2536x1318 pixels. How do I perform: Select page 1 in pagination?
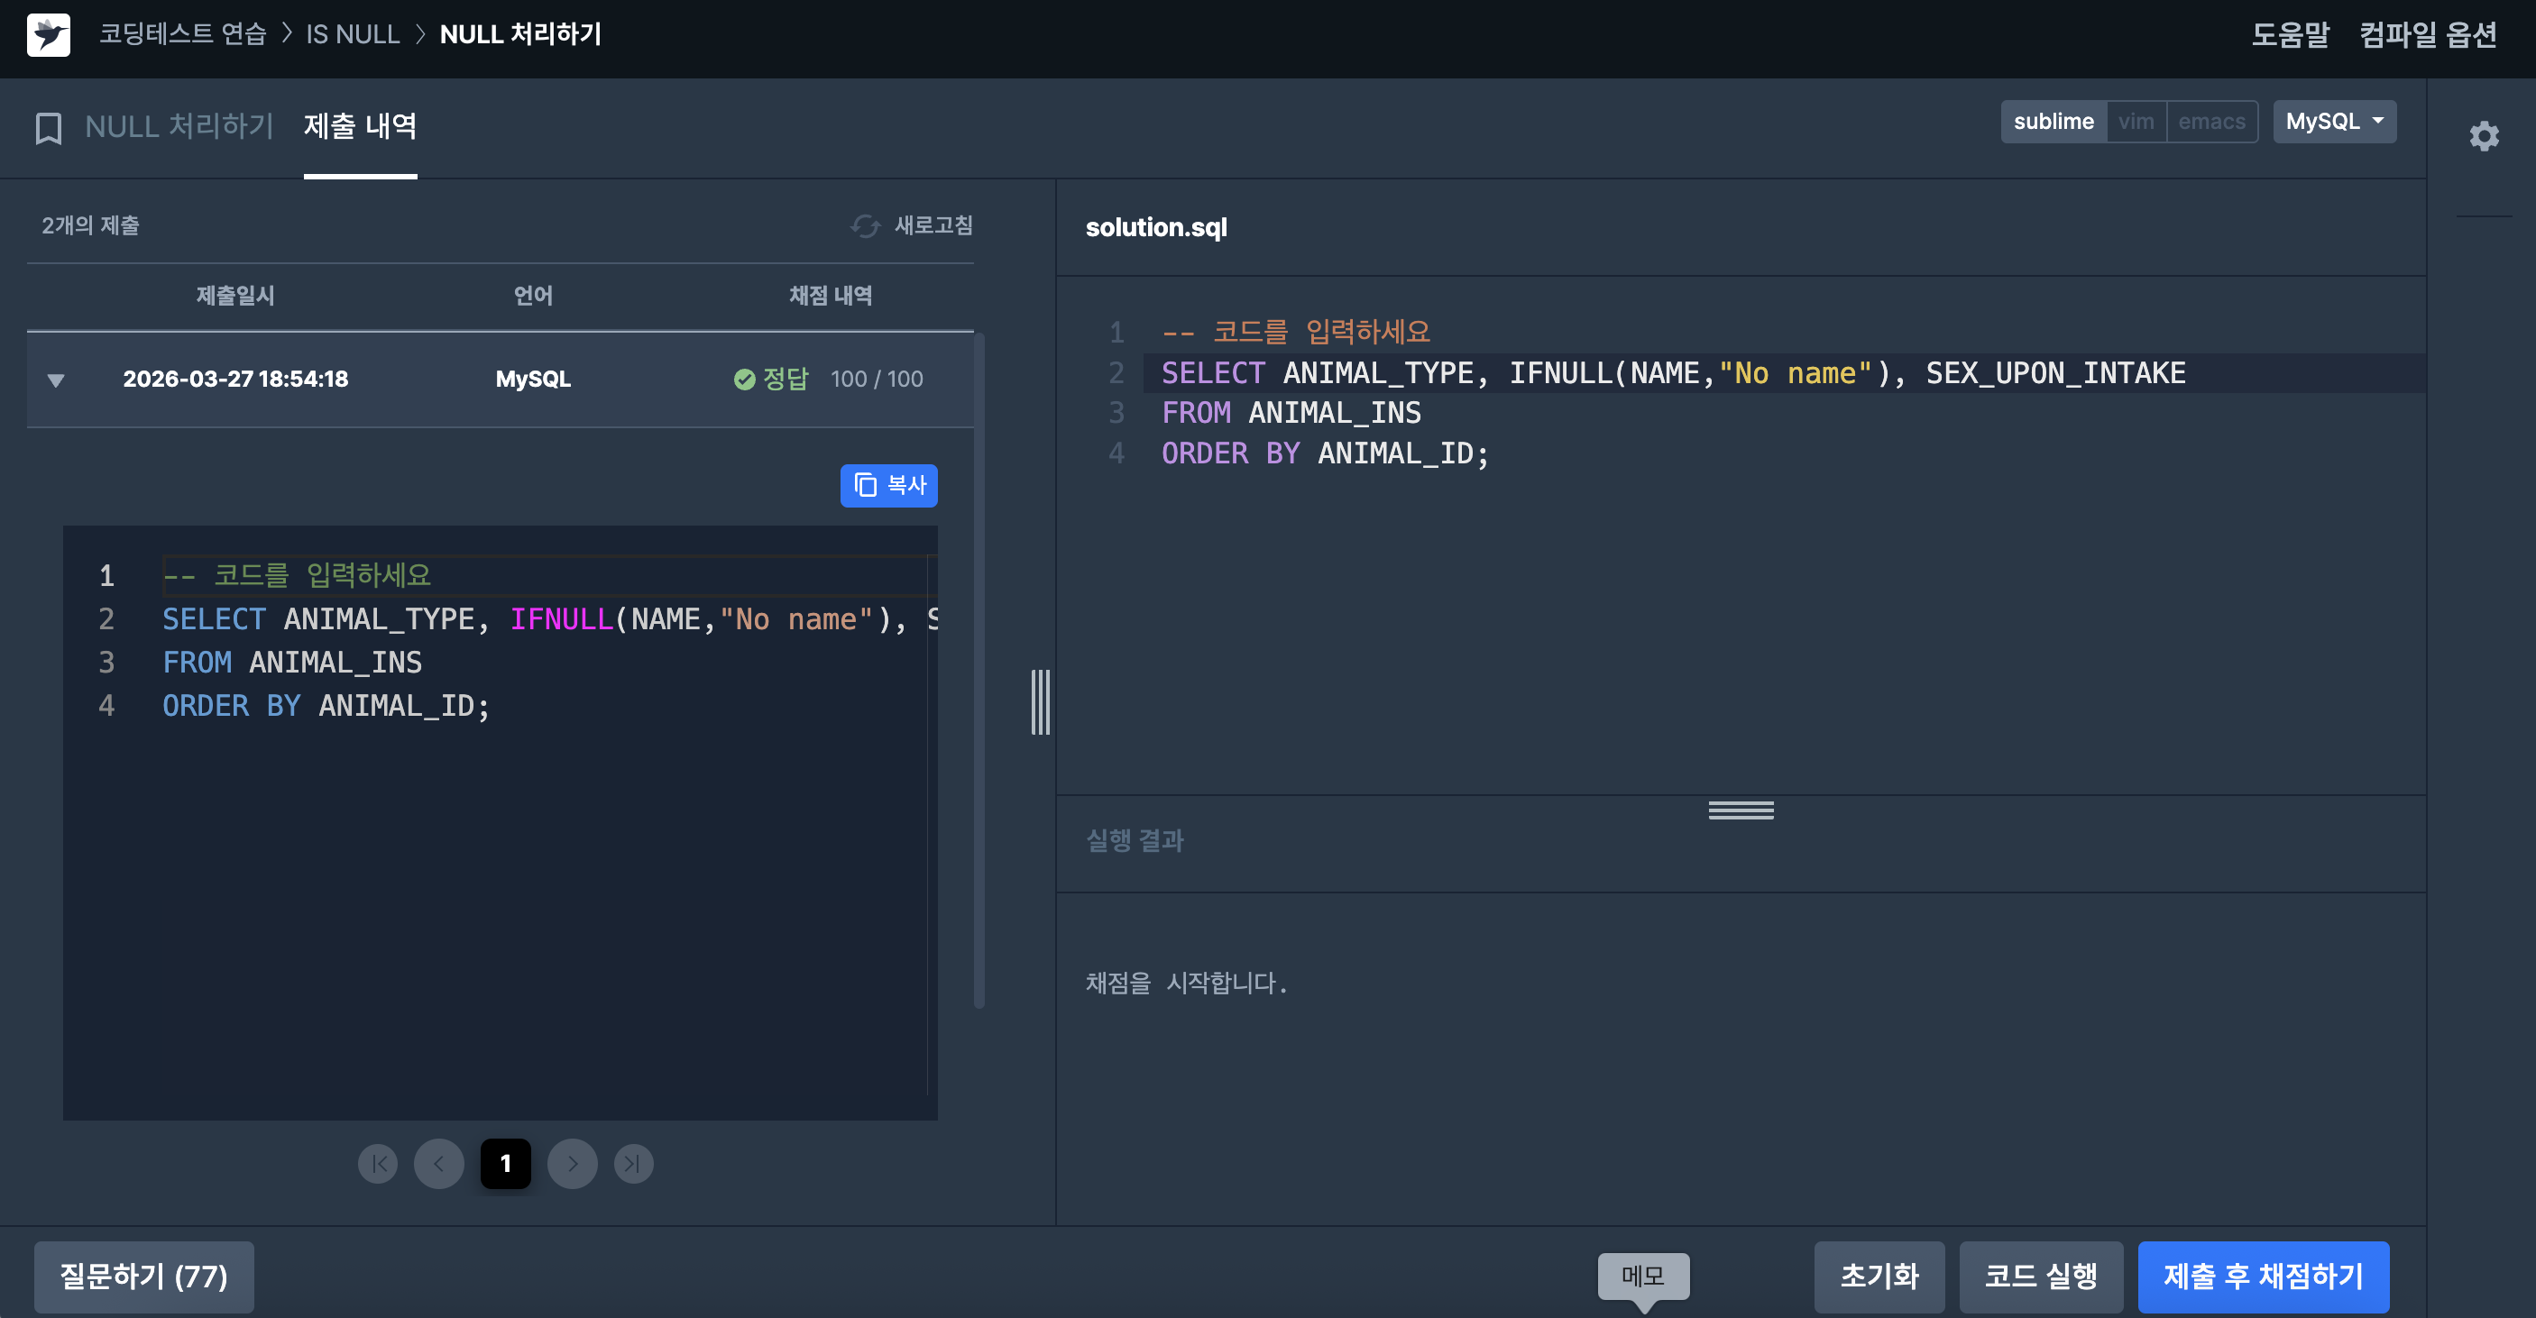click(505, 1164)
